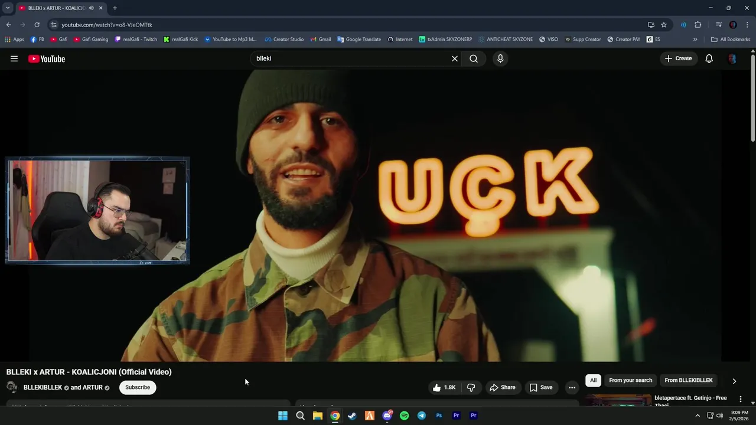Reload the page in Chrome
This screenshot has height=425, width=756.
(37, 25)
